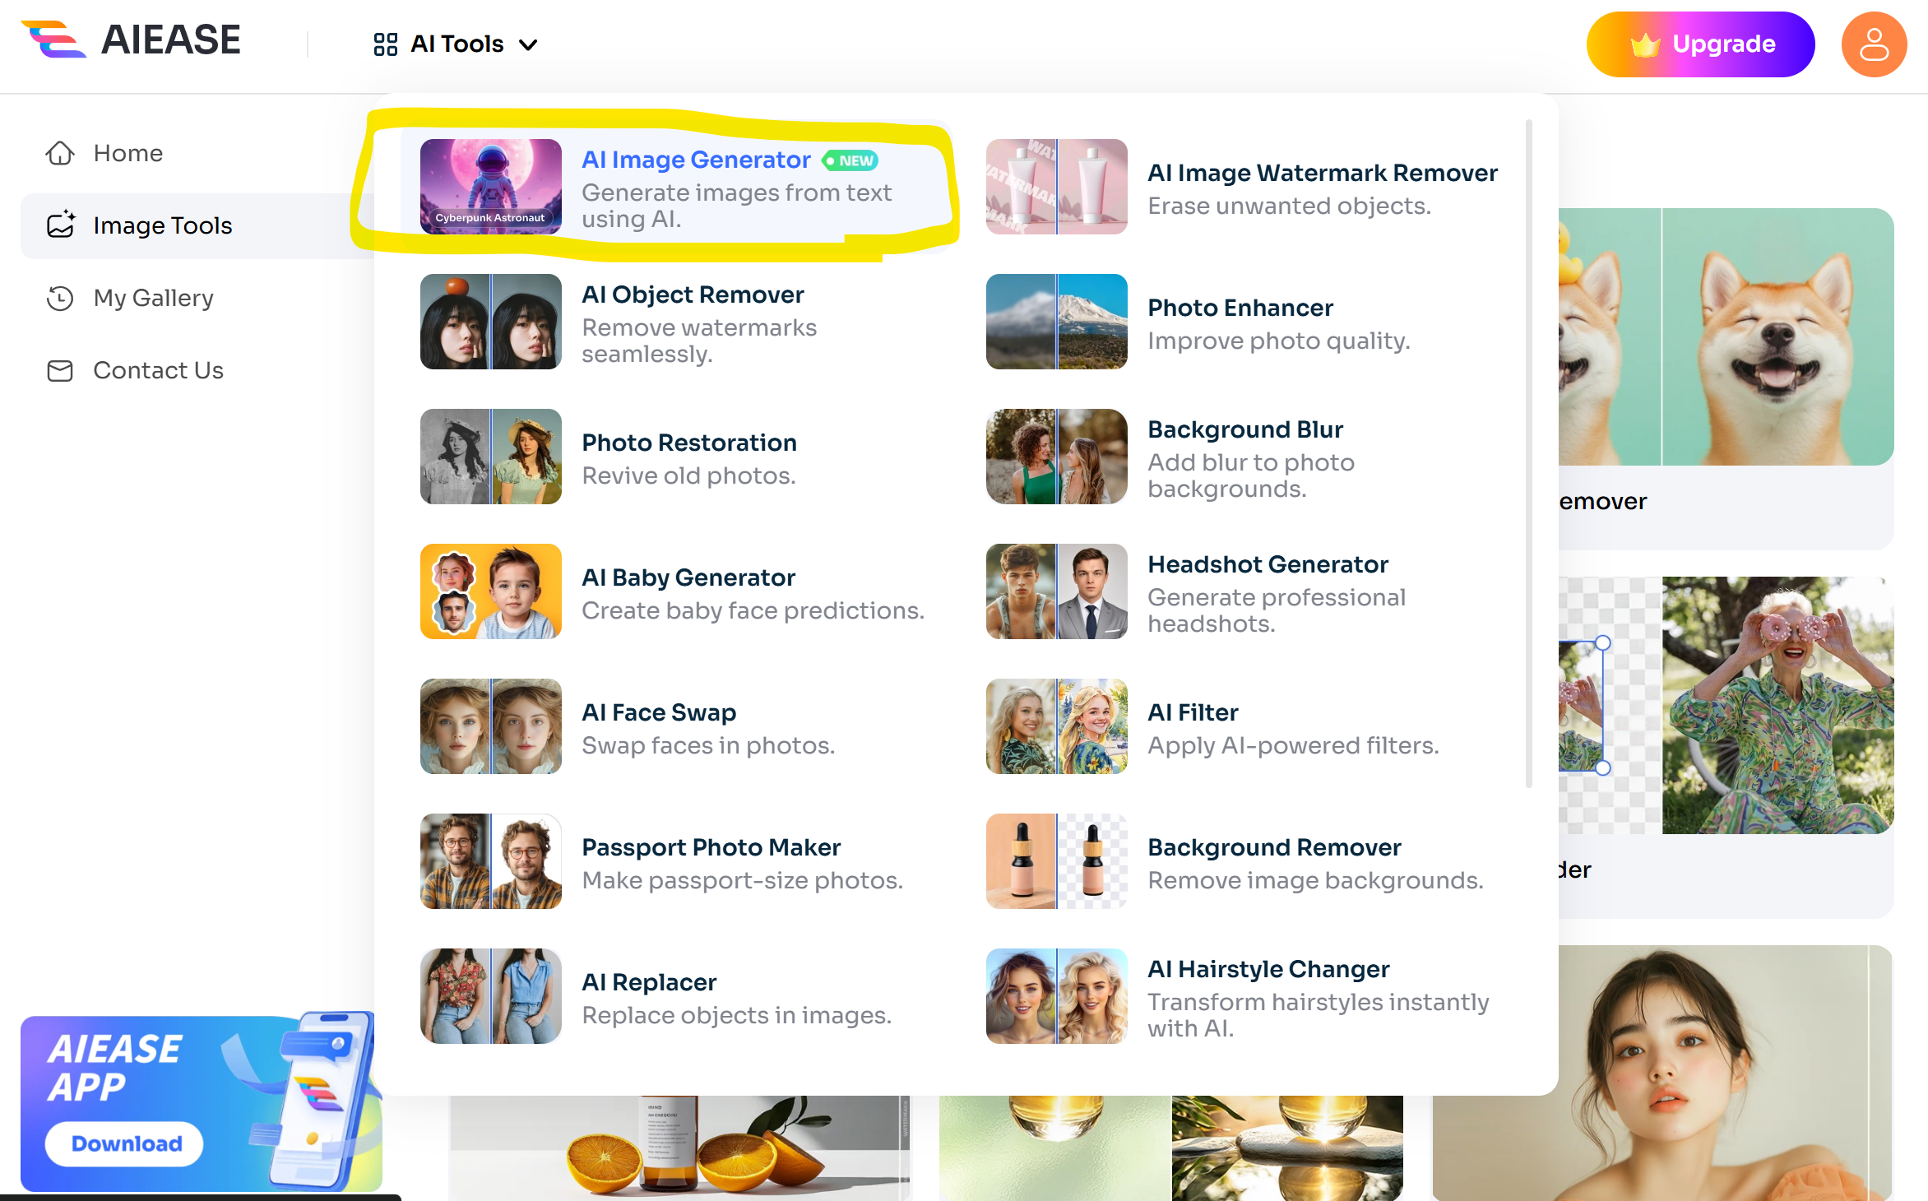Screen dimensions: 1928x1201
Task: Click the AI Face Swap thumbnail
Action: [x=490, y=726]
